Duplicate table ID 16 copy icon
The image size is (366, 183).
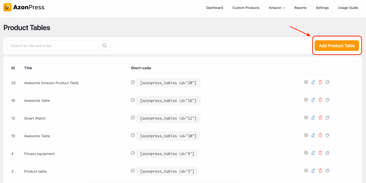coord(327,100)
